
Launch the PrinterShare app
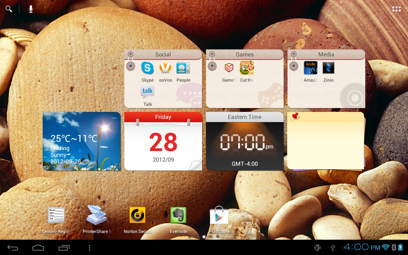click(97, 215)
